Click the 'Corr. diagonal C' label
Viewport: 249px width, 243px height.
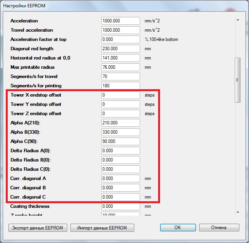click(x=28, y=197)
